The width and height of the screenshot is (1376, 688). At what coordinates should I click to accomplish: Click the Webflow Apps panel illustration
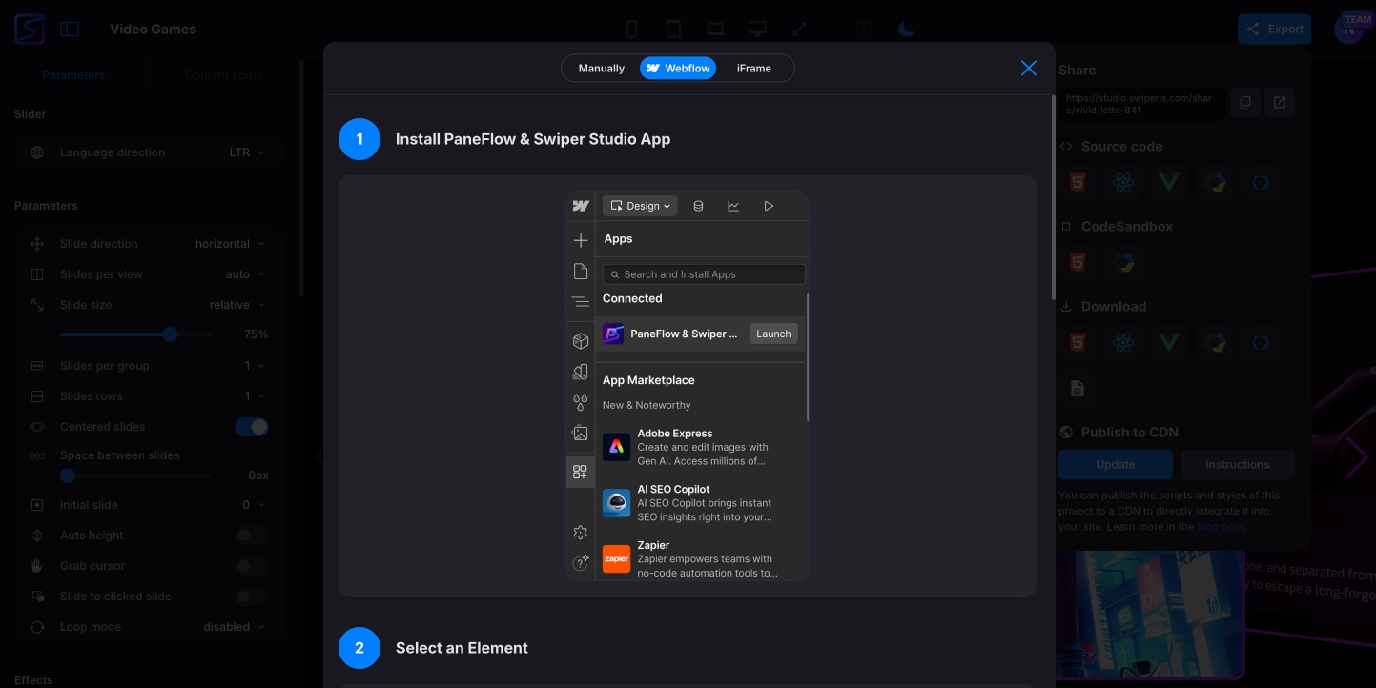coord(688,386)
